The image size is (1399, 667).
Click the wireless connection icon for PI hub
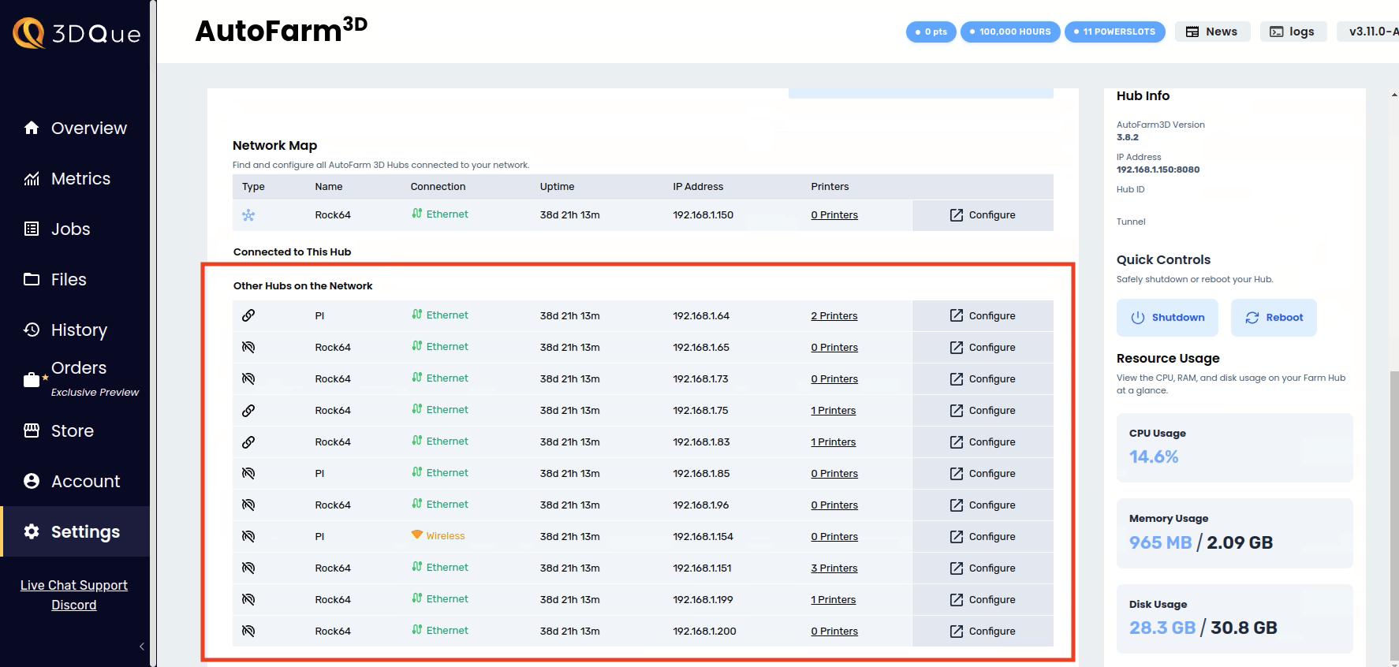(417, 535)
